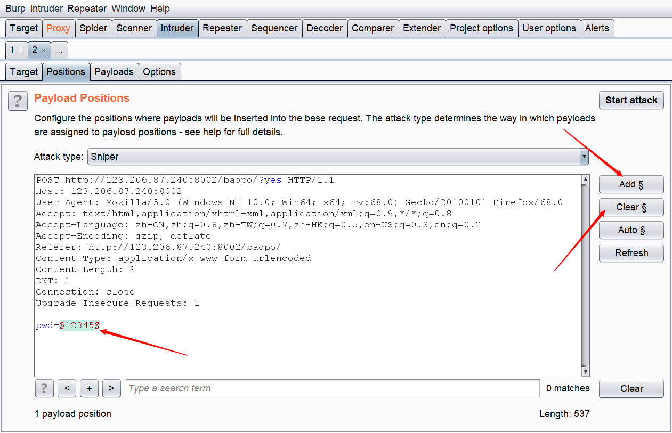This screenshot has width=672, height=433.
Task: Close Intruder attack tab 1
Action: (21, 51)
